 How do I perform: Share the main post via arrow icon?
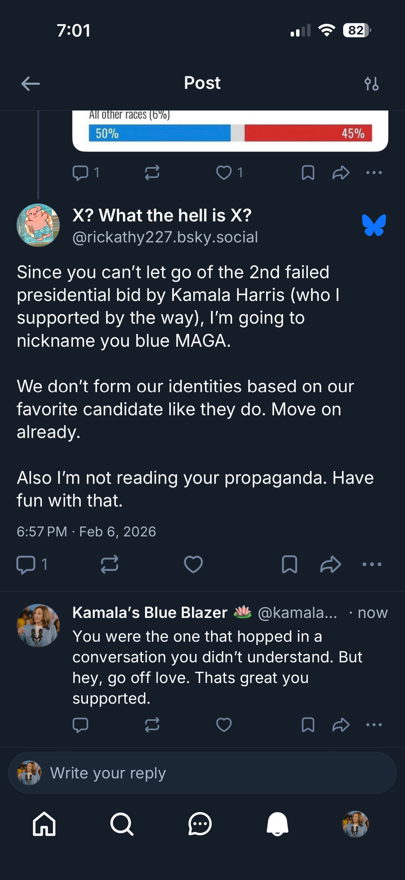[x=330, y=565]
